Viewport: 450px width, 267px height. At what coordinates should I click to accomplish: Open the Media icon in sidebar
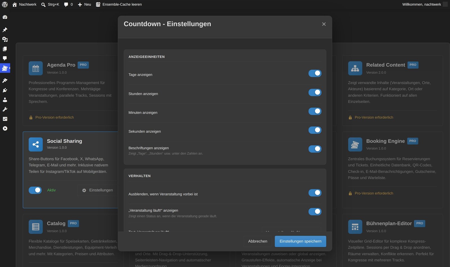click(x=5, y=39)
